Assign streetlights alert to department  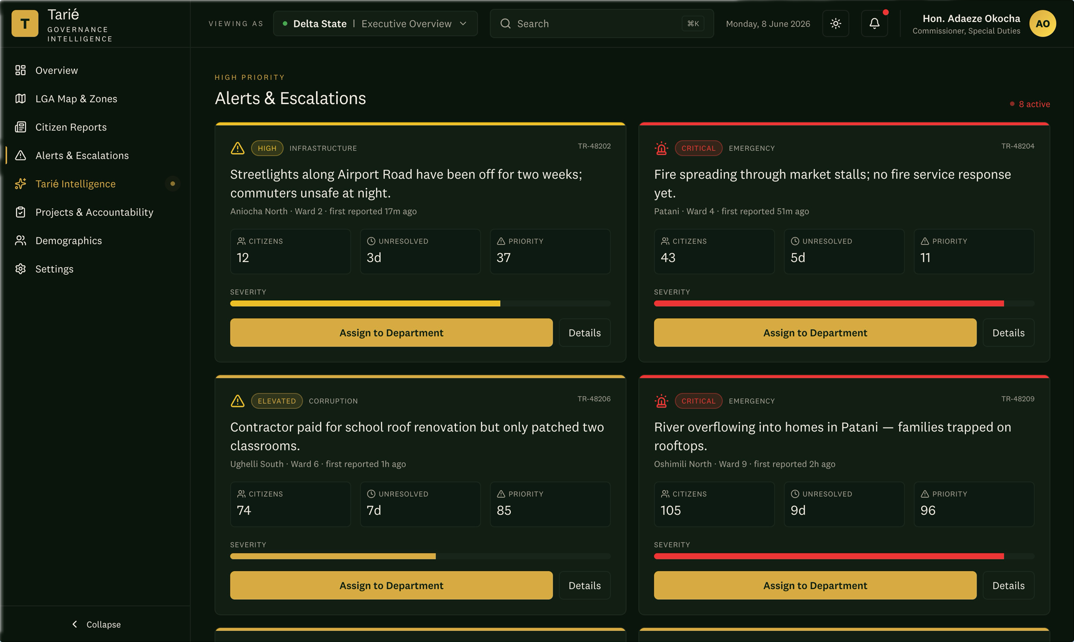pos(391,333)
